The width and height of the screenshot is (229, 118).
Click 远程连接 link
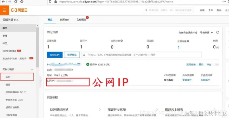tap(191, 65)
